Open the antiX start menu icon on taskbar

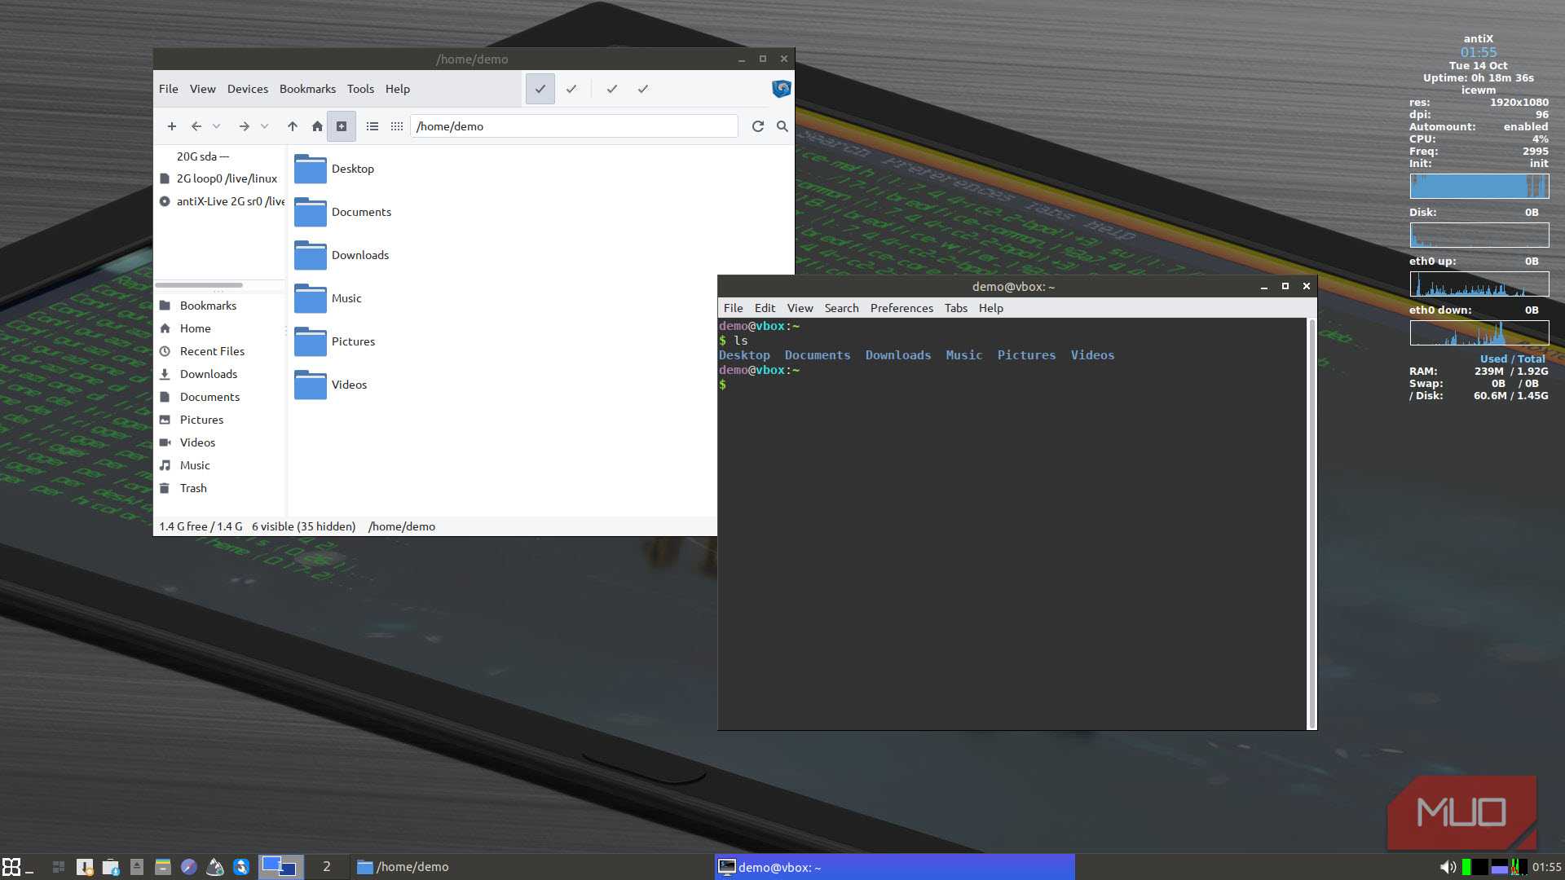tap(11, 867)
